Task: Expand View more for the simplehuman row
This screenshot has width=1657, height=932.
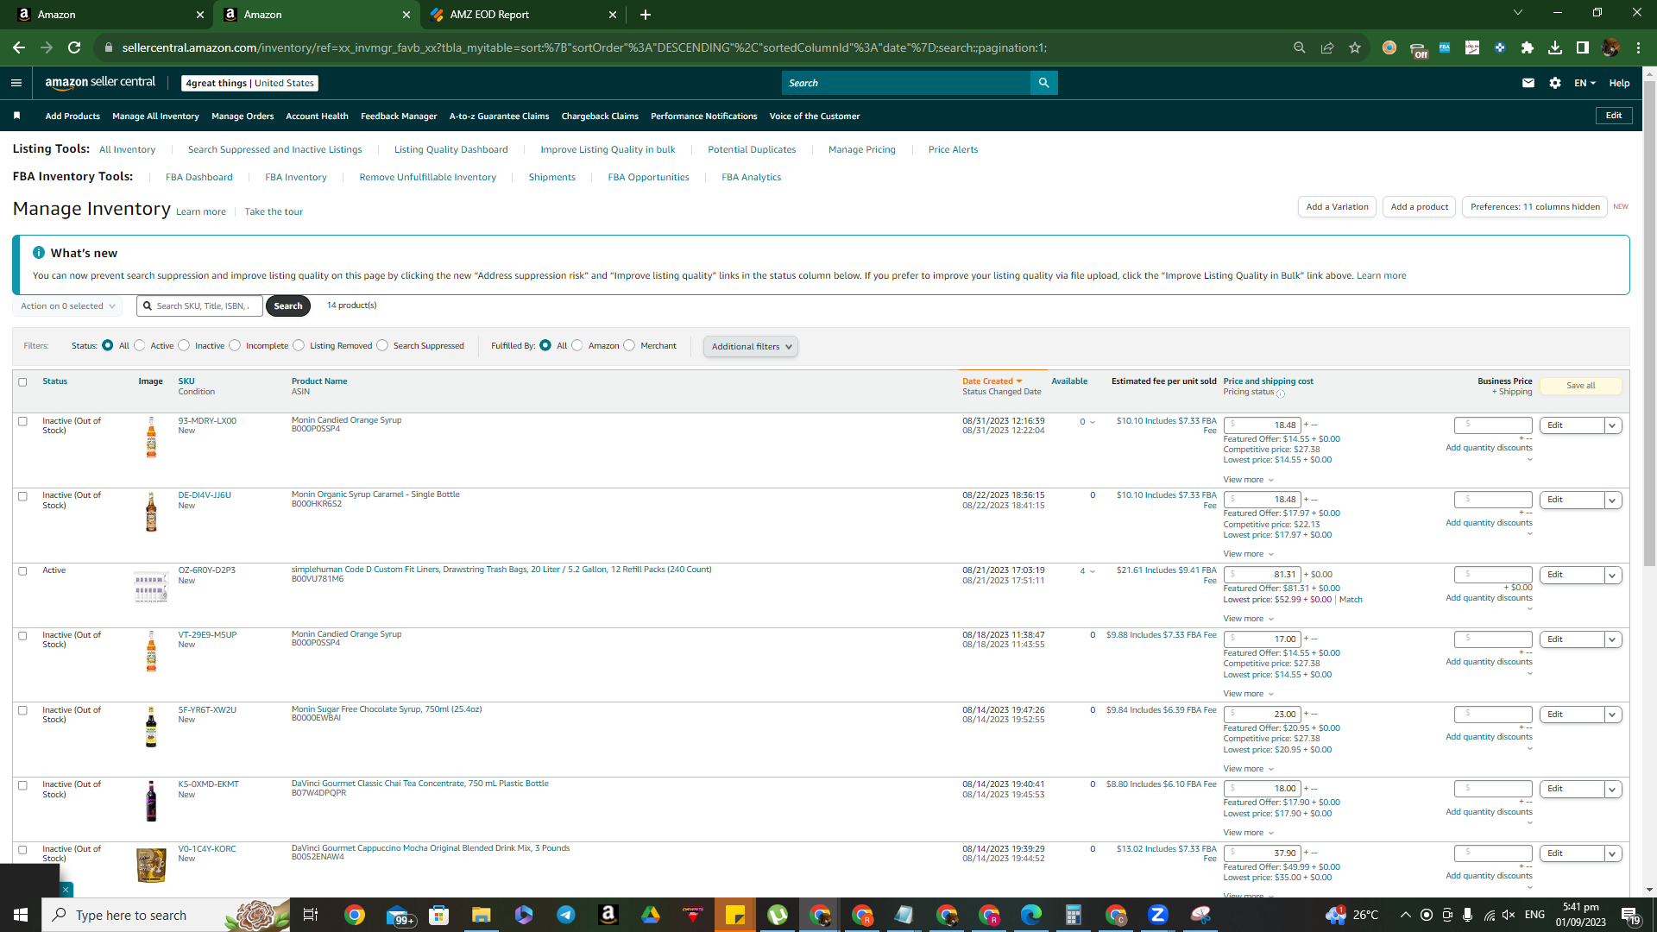Action: click(1248, 619)
